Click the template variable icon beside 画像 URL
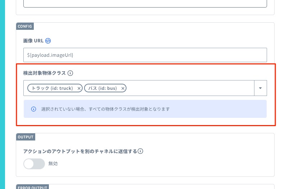285x189 pixels. click(48, 41)
